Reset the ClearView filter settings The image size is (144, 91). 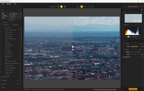click(x=140, y=44)
